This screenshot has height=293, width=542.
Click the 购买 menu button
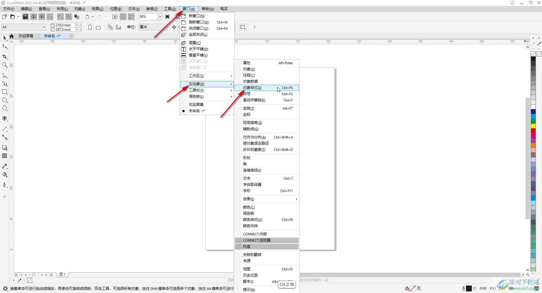tap(224, 9)
